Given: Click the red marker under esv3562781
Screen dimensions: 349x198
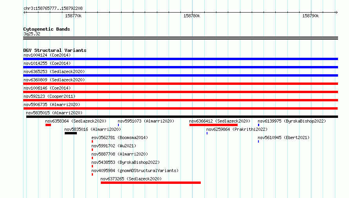Looking at the screenshot, I should [x=93, y=141].
